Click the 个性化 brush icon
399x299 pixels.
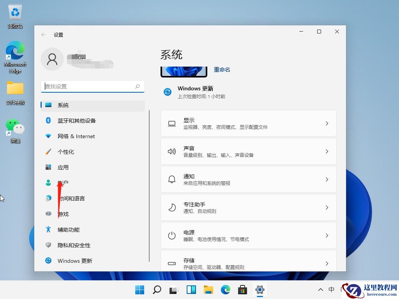pos(48,152)
